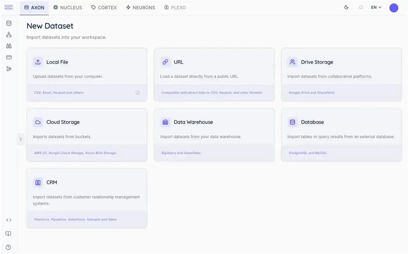Open the documentation book icon
408x254 pixels.
coord(8,233)
